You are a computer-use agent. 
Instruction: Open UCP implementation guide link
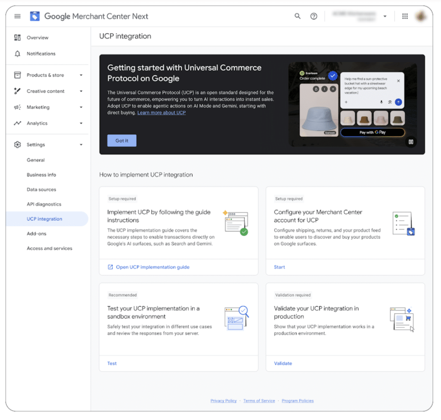pos(152,267)
